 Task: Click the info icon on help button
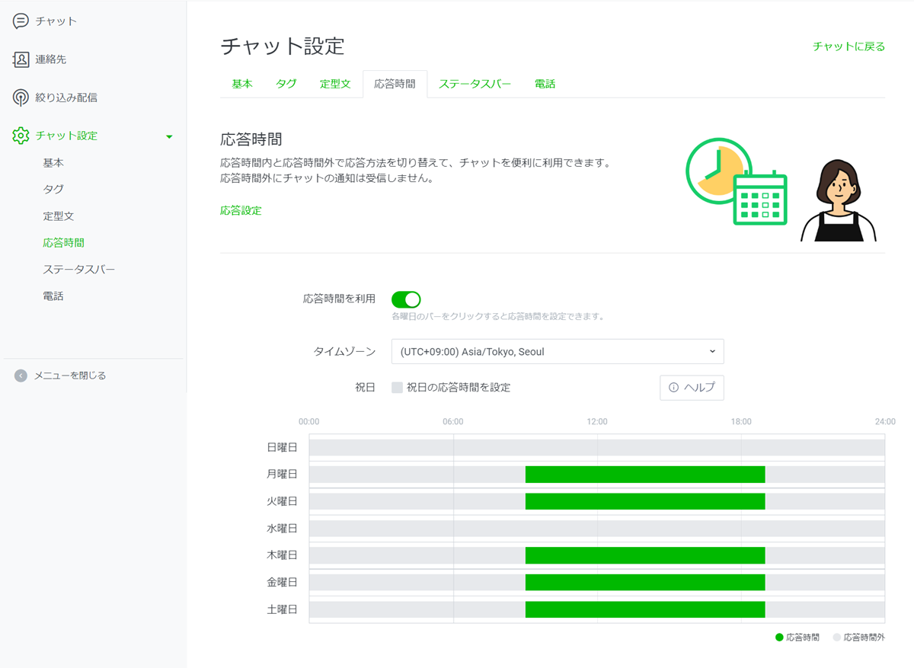[673, 388]
